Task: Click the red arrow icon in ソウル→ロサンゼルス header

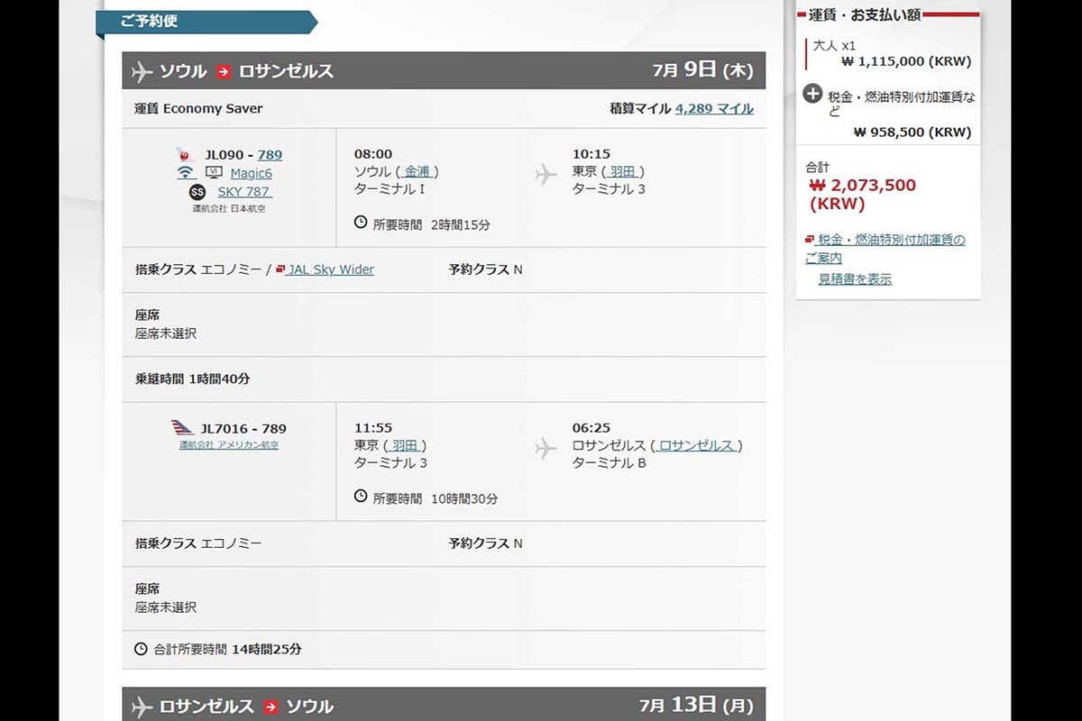Action: pyautogui.click(x=223, y=71)
